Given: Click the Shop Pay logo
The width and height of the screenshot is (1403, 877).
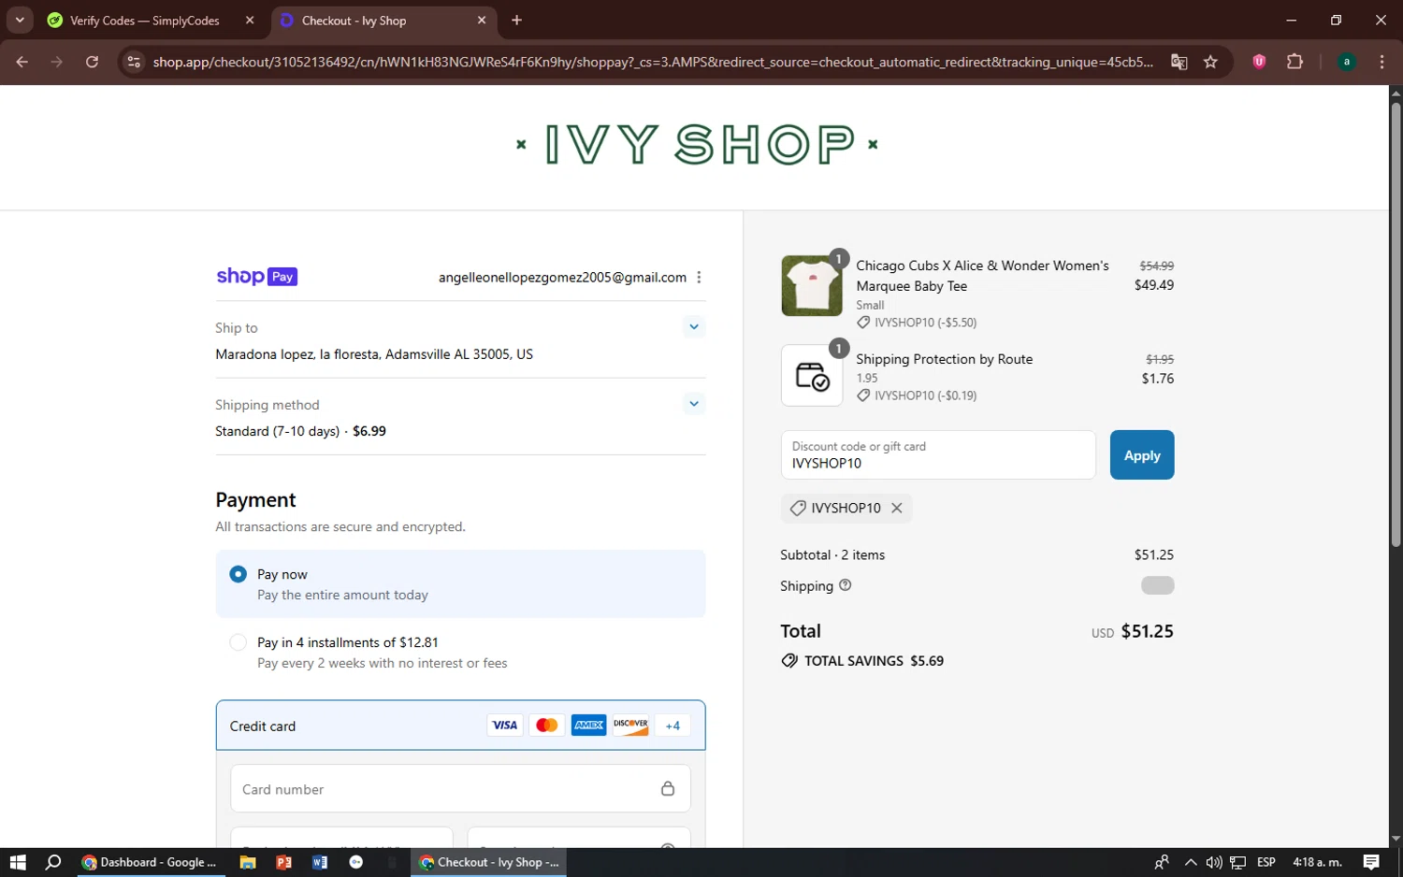Looking at the screenshot, I should point(256,277).
